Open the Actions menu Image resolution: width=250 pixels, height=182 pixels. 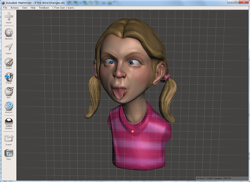(x=14, y=7)
